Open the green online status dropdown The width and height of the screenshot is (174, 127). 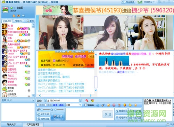click(12, 8)
